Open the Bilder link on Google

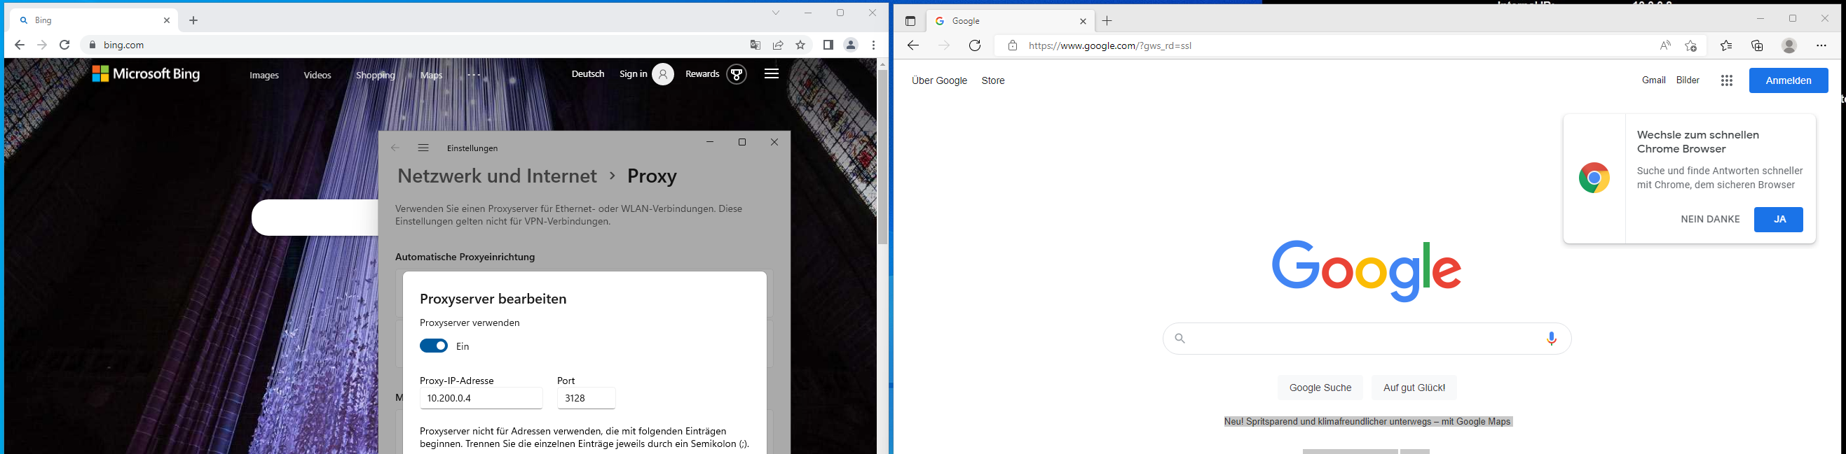(1688, 80)
